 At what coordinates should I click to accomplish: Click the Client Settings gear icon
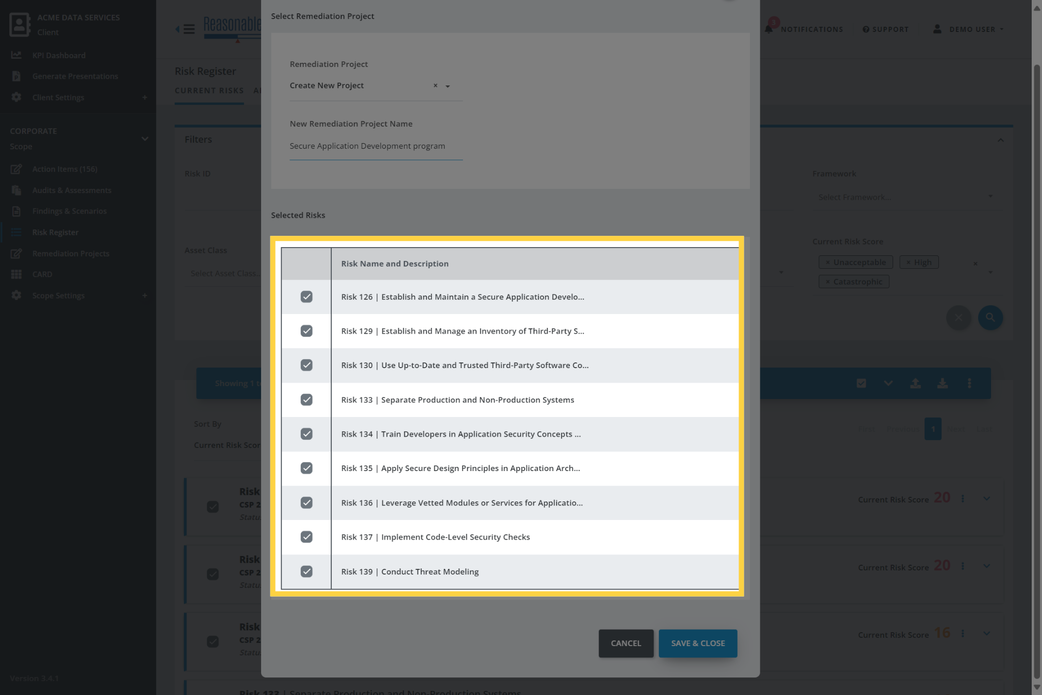tap(16, 97)
